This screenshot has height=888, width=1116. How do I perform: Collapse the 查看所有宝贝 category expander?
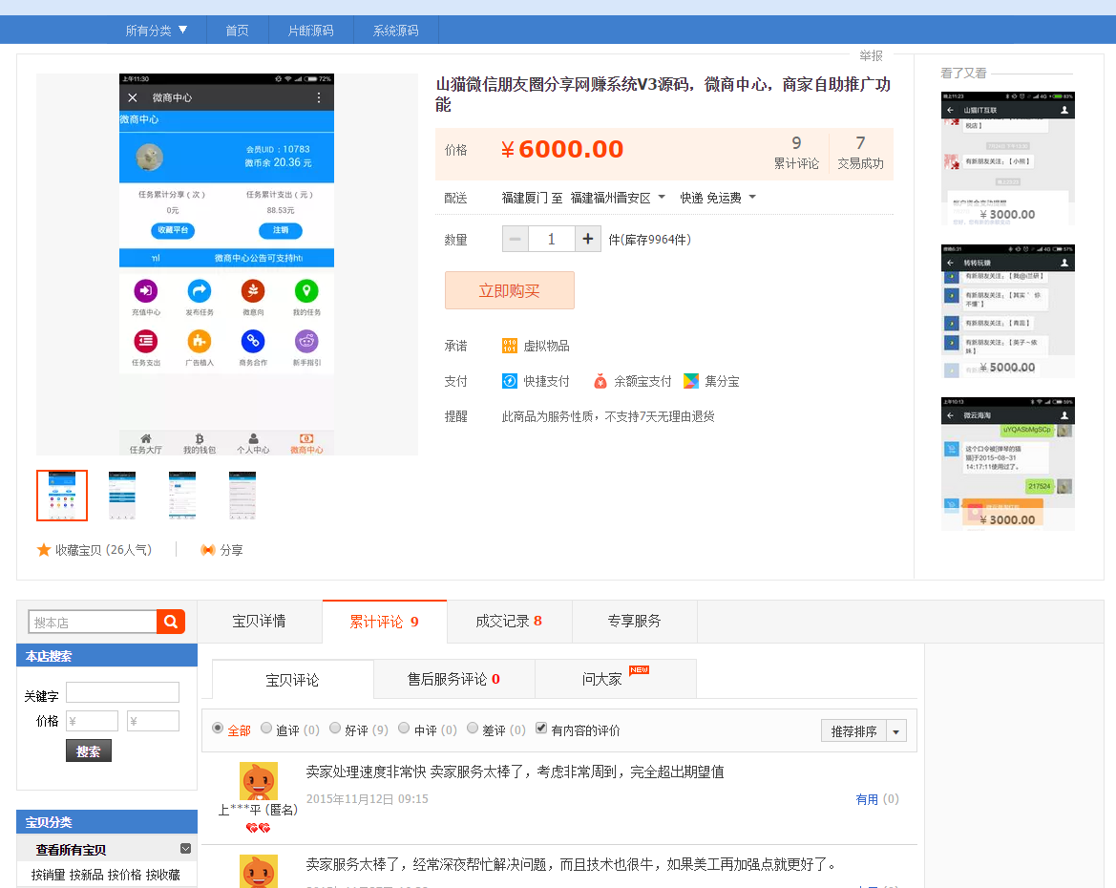[x=186, y=848]
